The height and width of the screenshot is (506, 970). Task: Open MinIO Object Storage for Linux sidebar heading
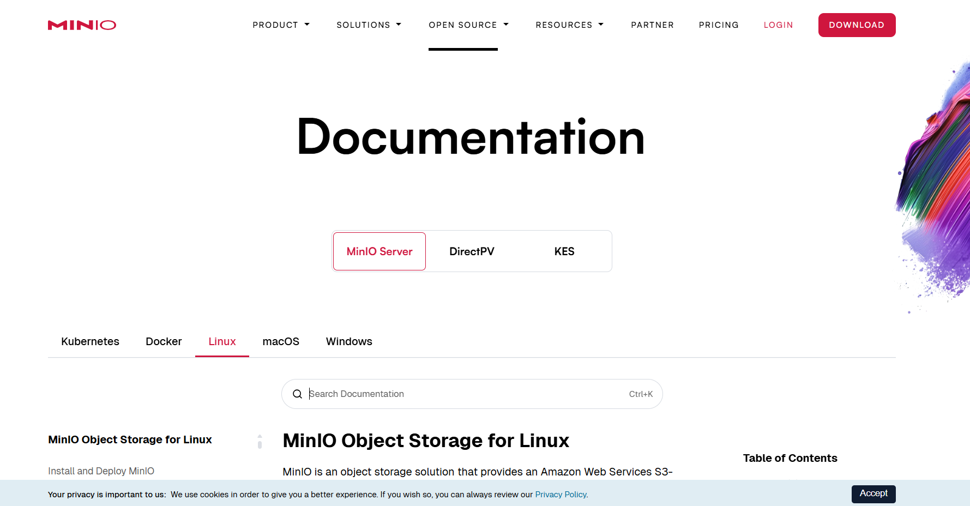click(130, 439)
